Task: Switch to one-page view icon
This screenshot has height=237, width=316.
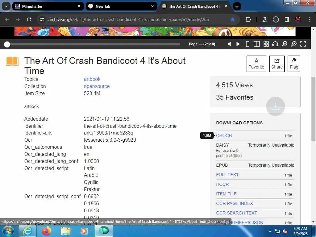Action: click(248, 44)
